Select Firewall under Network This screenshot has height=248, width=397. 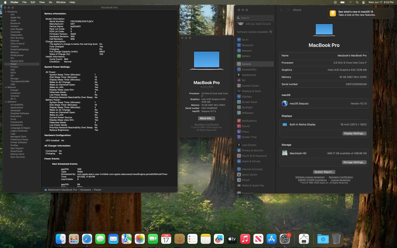coord(14,90)
